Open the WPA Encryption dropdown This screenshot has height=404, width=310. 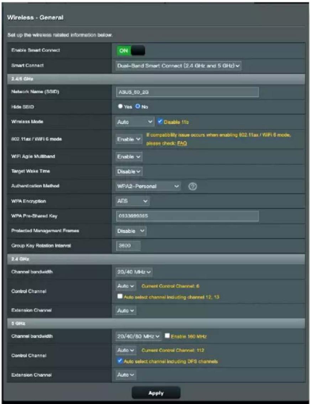coord(132,201)
